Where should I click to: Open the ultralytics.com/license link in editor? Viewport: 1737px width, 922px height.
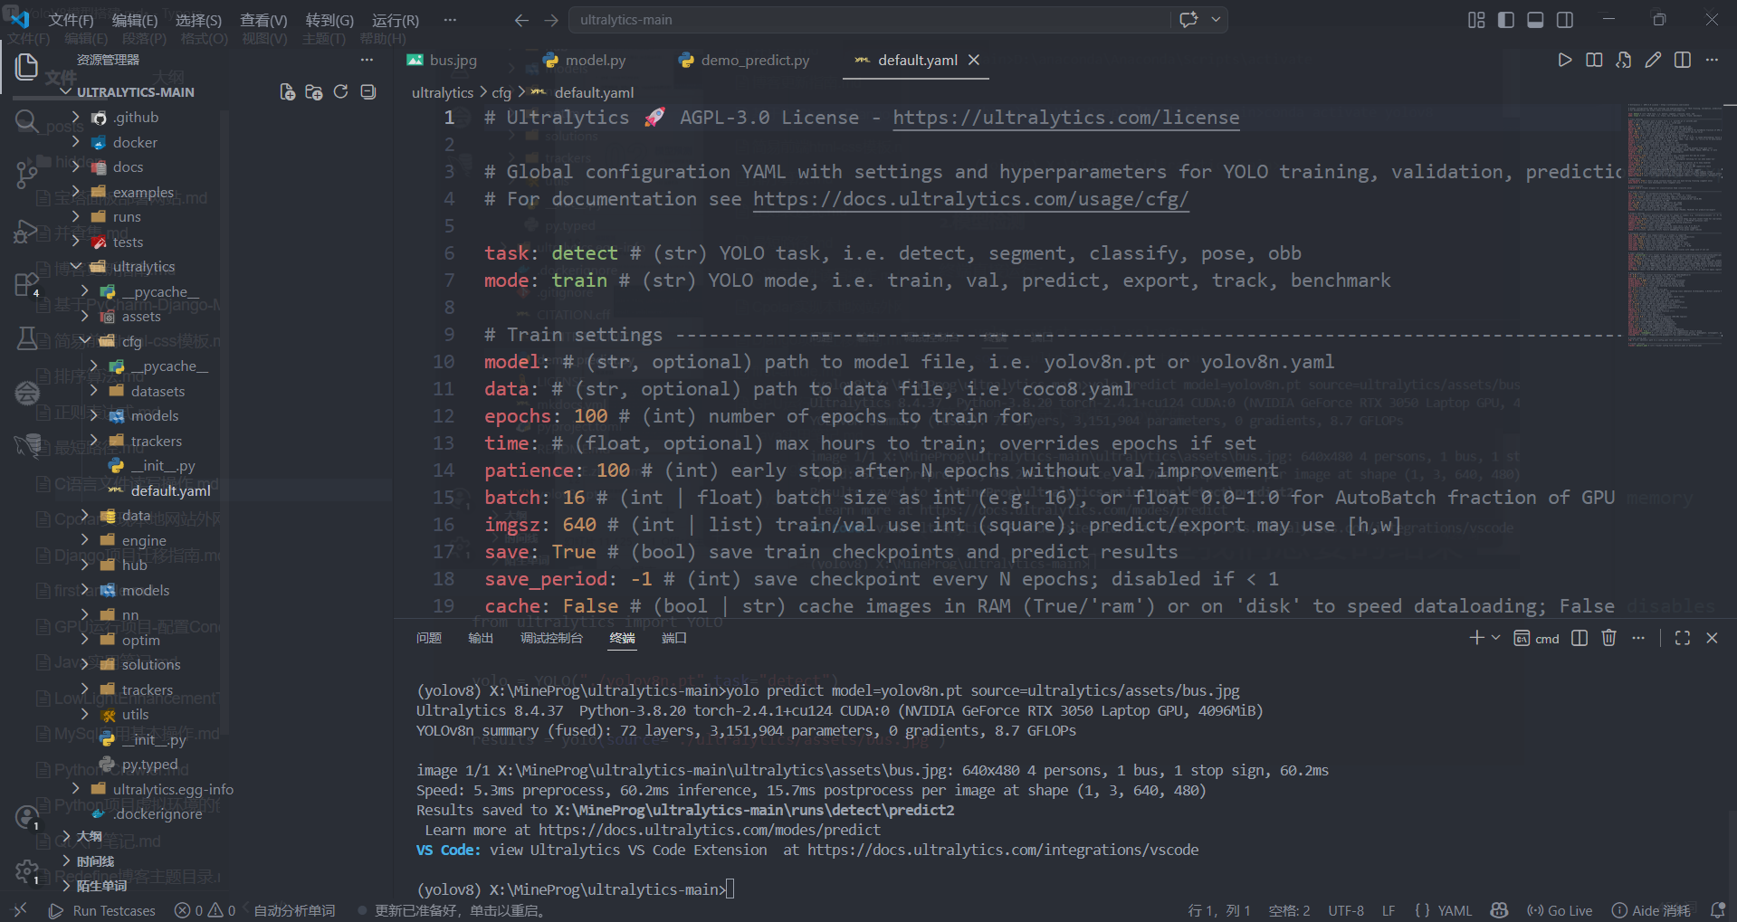coord(1065,118)
